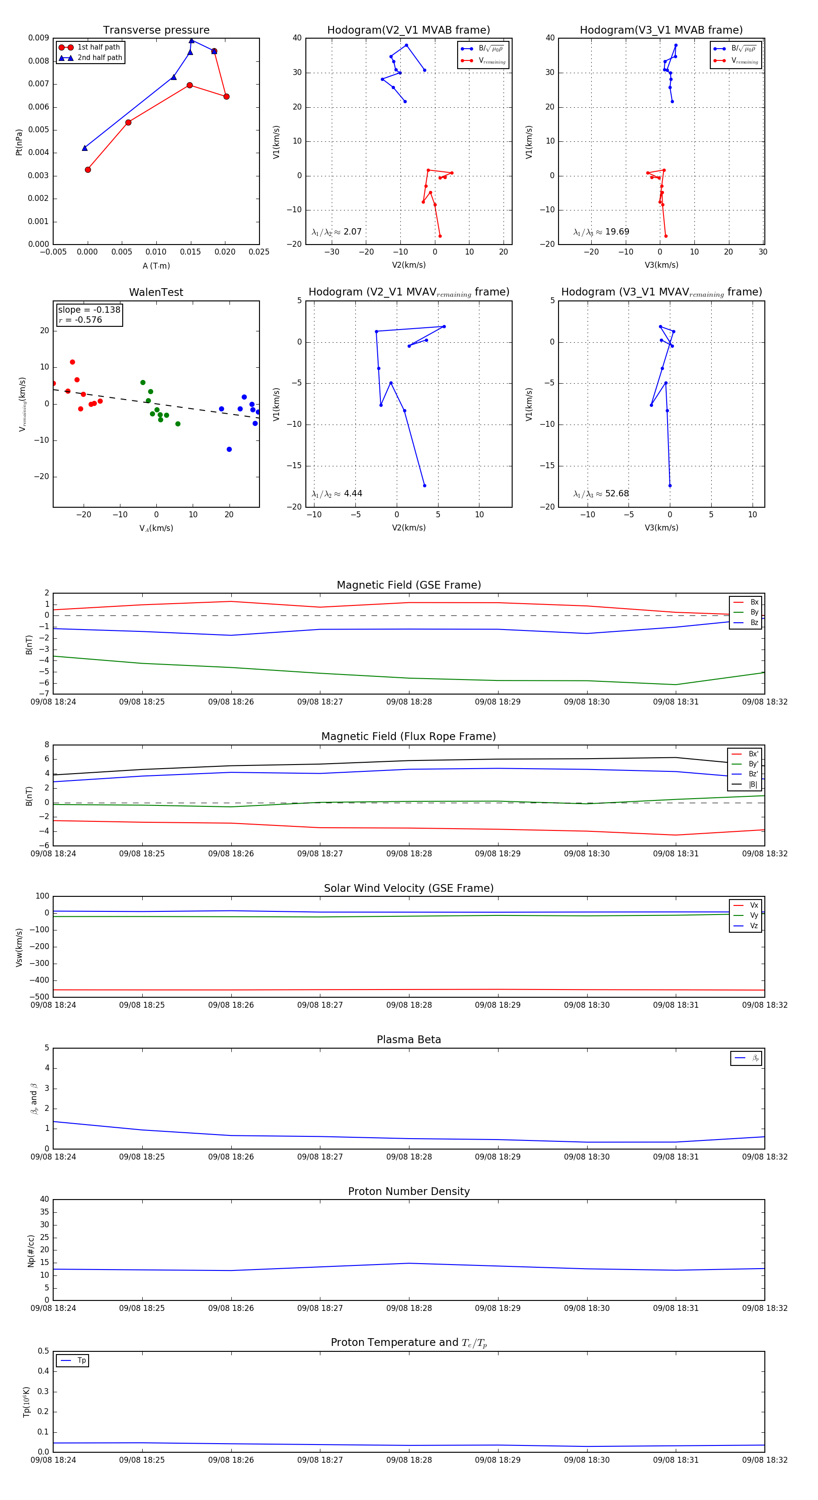Screen dimensions: 818x1500
Task: Click the 'slope = -0.138' annotation
Action: [89, 310]
